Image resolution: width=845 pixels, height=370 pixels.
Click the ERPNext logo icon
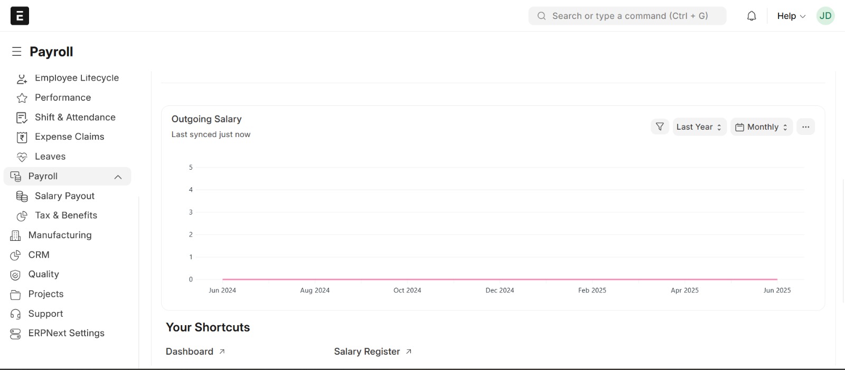(x=20, y=16)
